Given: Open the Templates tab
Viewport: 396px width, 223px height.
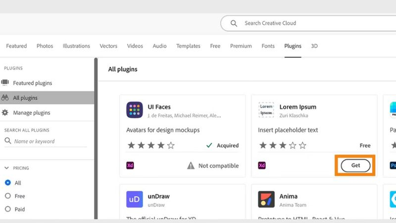Looking at the screenshot, I should [188, 46].
